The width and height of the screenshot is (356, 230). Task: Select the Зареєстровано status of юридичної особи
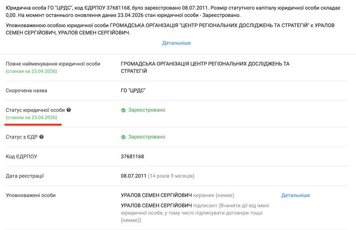pyautogui.click(x=147, y=110)
